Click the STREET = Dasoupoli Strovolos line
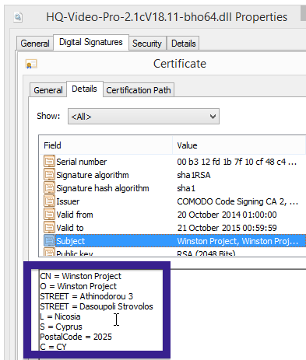 coord(97,306)
